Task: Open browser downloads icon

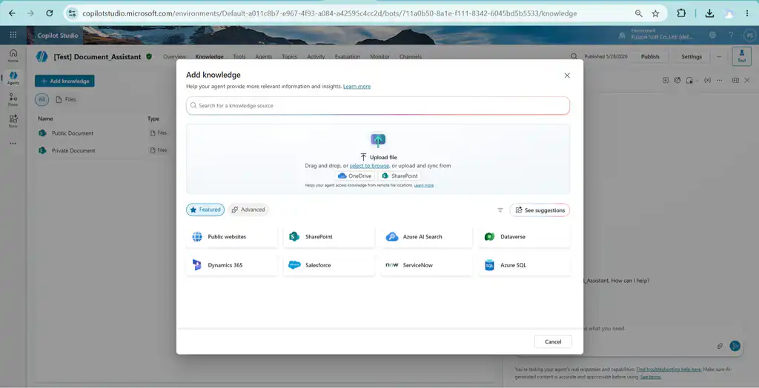Action: [x=709, y=13]
